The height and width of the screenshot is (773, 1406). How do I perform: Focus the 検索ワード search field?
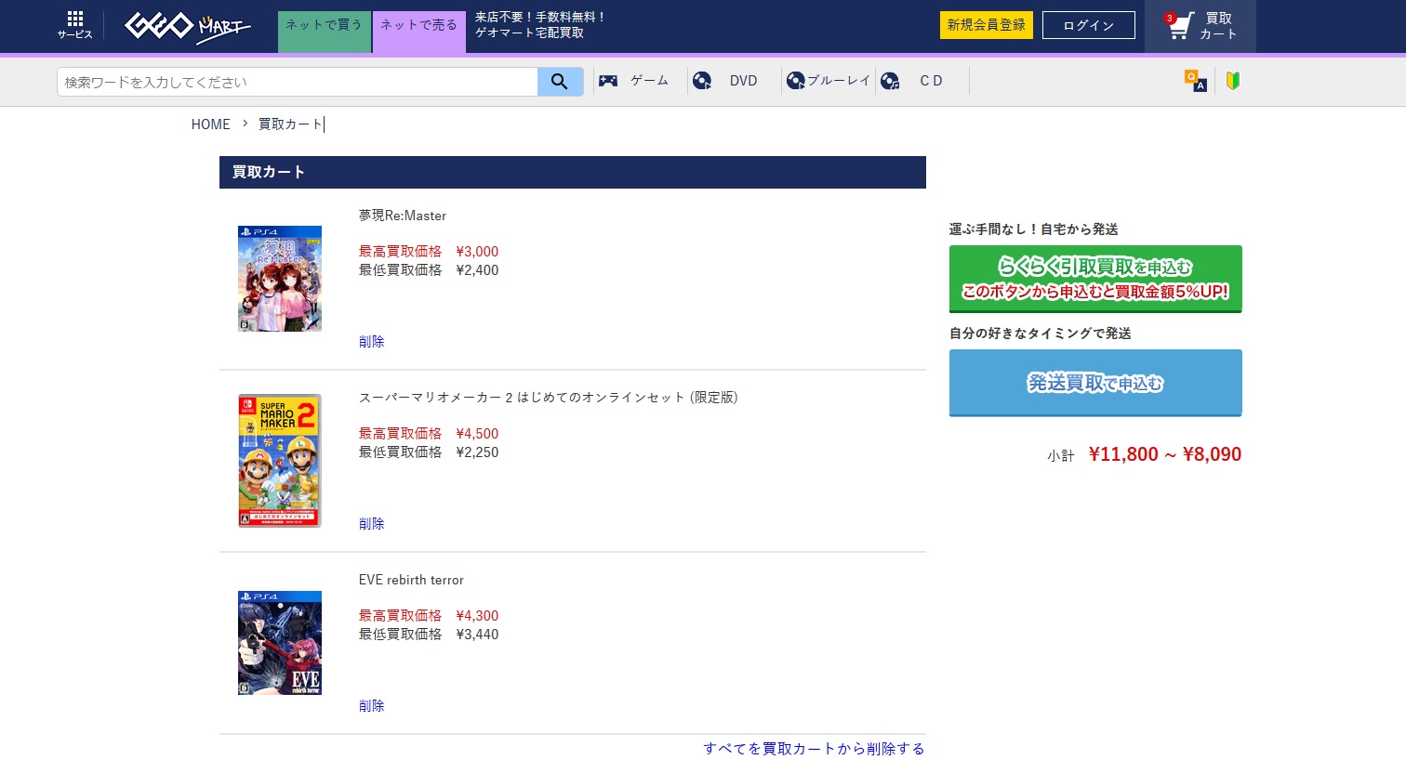click(298, 82)
